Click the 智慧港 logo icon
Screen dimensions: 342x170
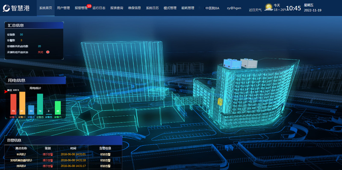point(6,8)
